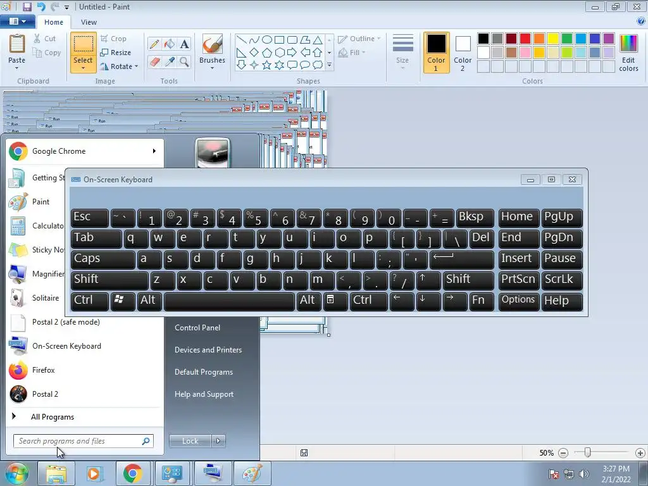
Task: Click the Undo icon in title bar
Action: [x=41, y=7]
